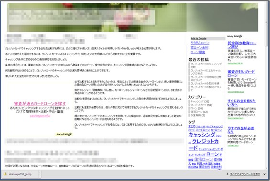Open the キャッシング (32) category
The height and width of the screenshot is (181, 270).
click(x=200, y=101)
